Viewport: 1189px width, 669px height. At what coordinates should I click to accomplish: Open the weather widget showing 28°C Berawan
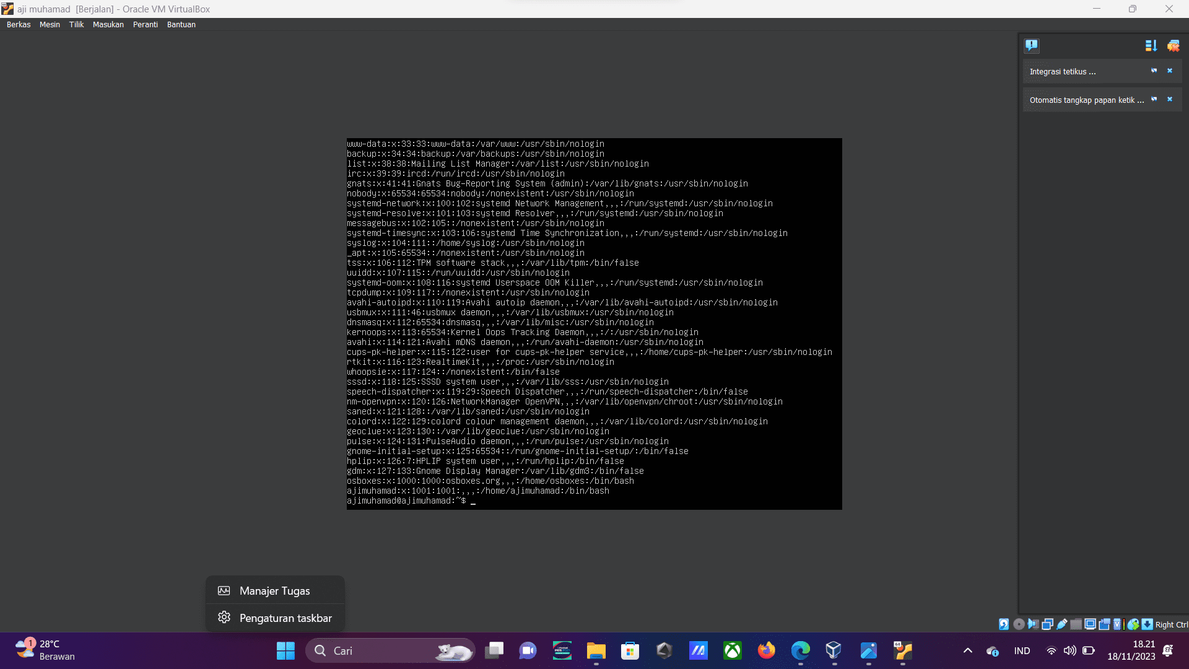click(x=46, y=650)
